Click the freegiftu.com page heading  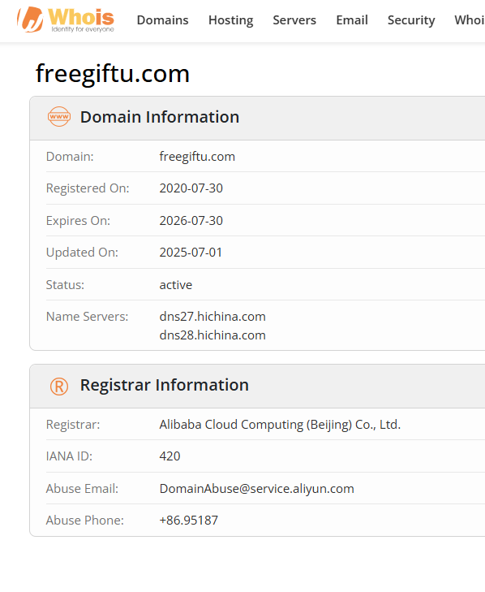pyautogui.click(x=113, y=73)
